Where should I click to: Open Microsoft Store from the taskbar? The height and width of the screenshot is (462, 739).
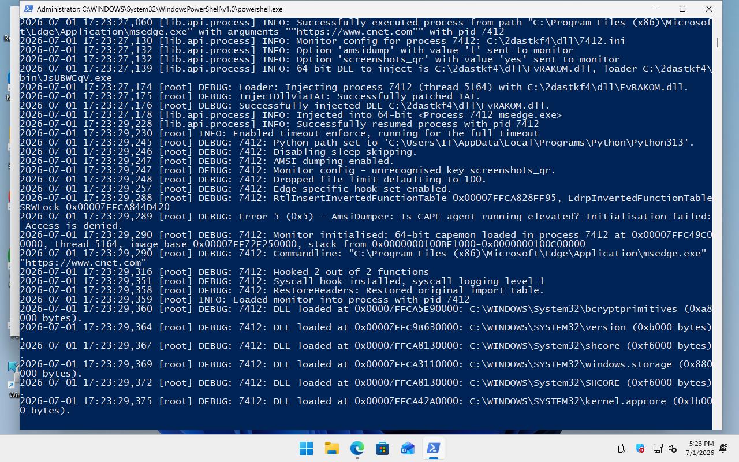click(x=382, y=448)
